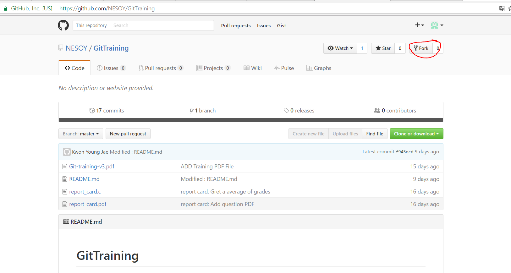The width and height of the screenshot is (511, 273).
Task: Click the language stats bar
Action: click(x=251, y=120)
